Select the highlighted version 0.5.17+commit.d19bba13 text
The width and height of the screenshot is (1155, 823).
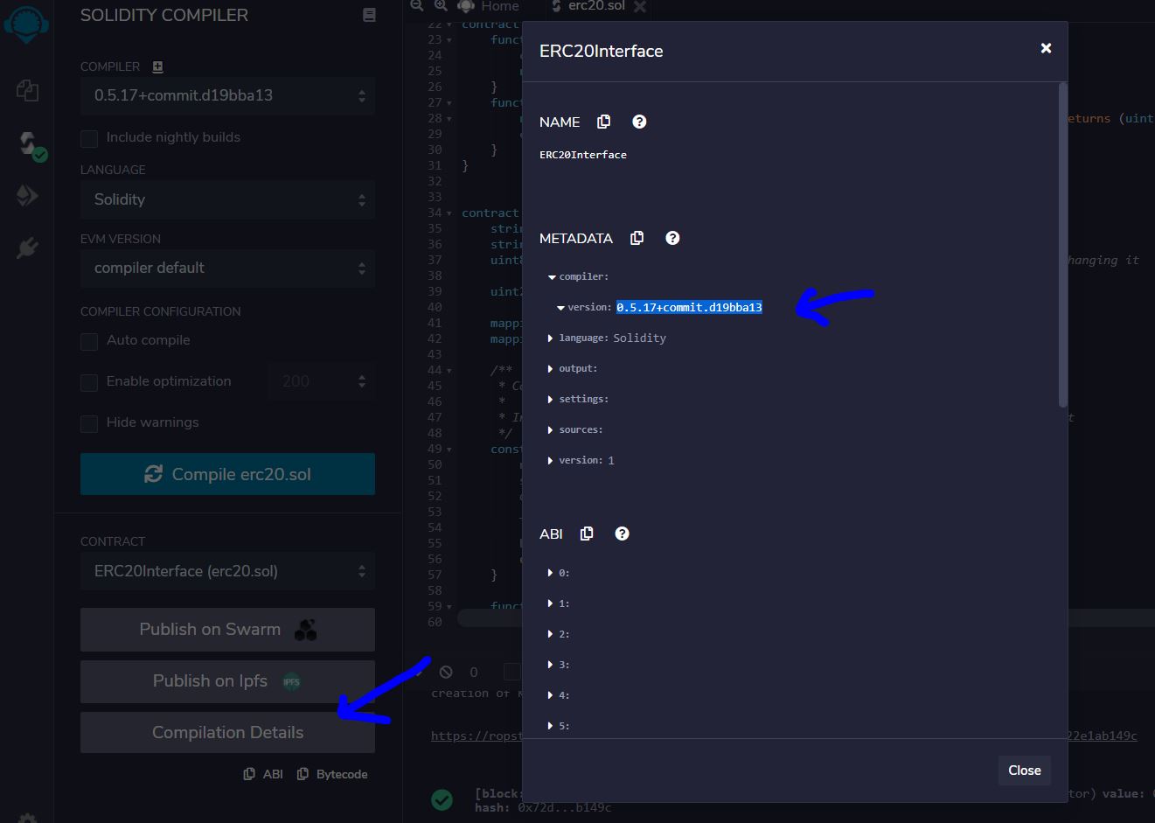(689, 307)
